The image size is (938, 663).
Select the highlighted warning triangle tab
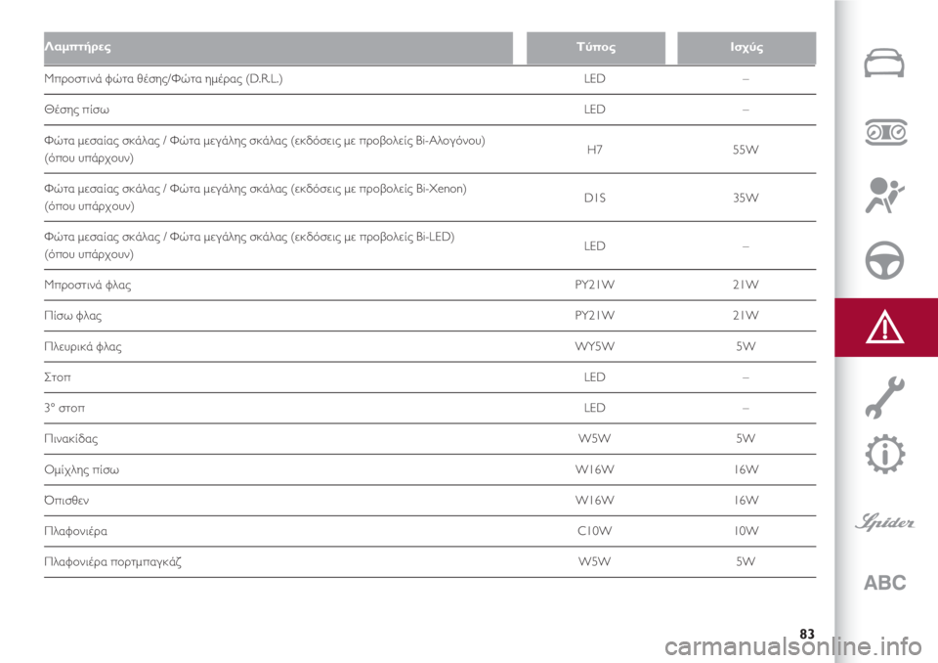885,328
